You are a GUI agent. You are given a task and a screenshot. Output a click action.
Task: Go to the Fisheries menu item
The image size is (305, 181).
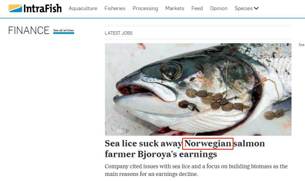click(x=115, y=8)
